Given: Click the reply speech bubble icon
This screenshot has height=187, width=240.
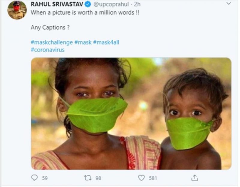Looking at the screenshot, I should pos(35,178).
